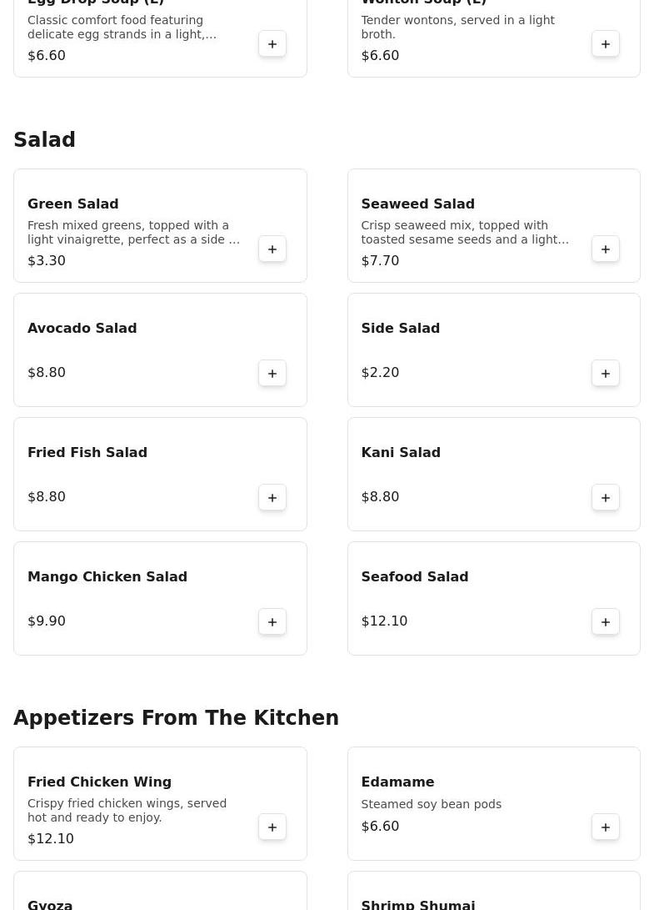
Task: Add Seafood Salad via plus icon
Action: 606,621
